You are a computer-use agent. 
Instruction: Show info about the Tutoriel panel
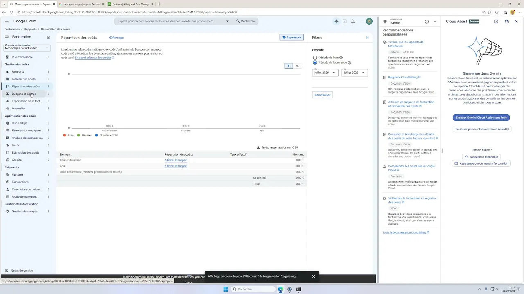click(x=427, y=22)
